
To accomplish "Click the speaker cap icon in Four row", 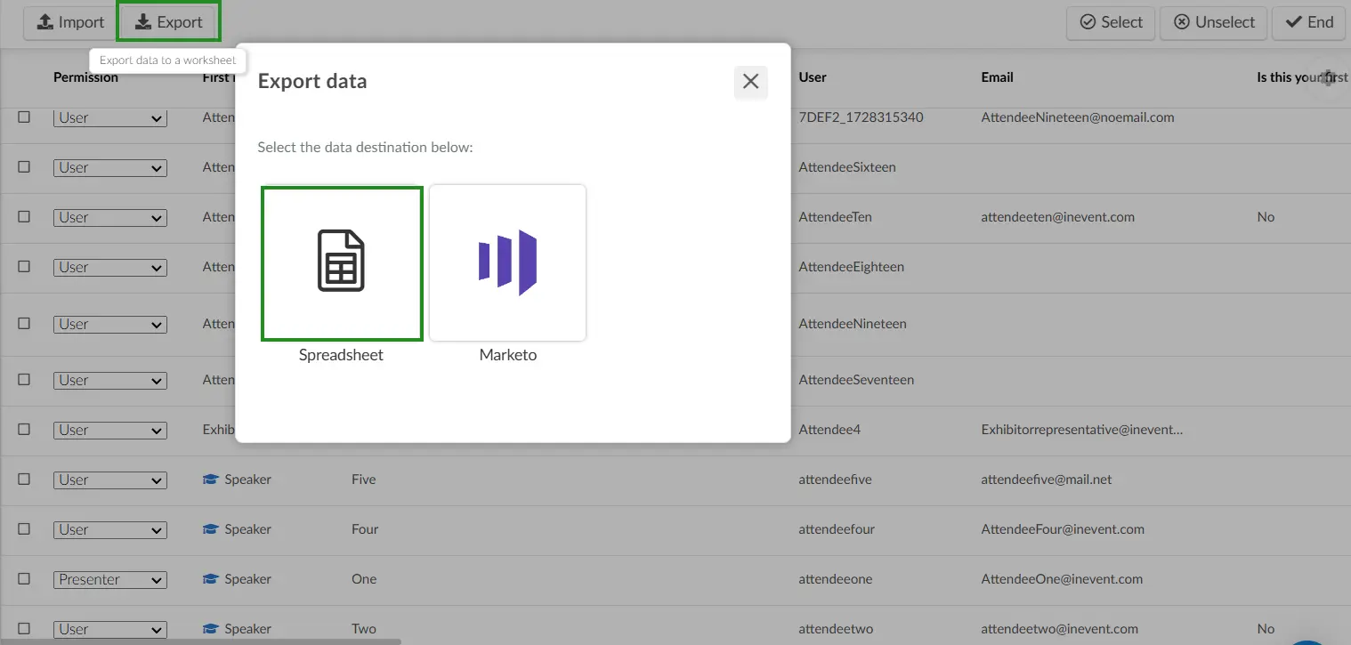I will [211, 529].
